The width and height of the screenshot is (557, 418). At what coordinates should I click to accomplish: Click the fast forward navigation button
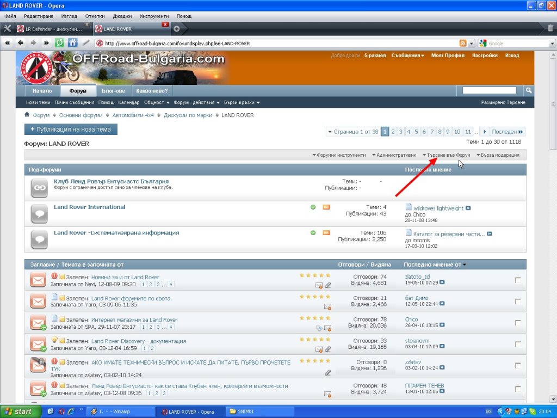[x=46, y=43]
